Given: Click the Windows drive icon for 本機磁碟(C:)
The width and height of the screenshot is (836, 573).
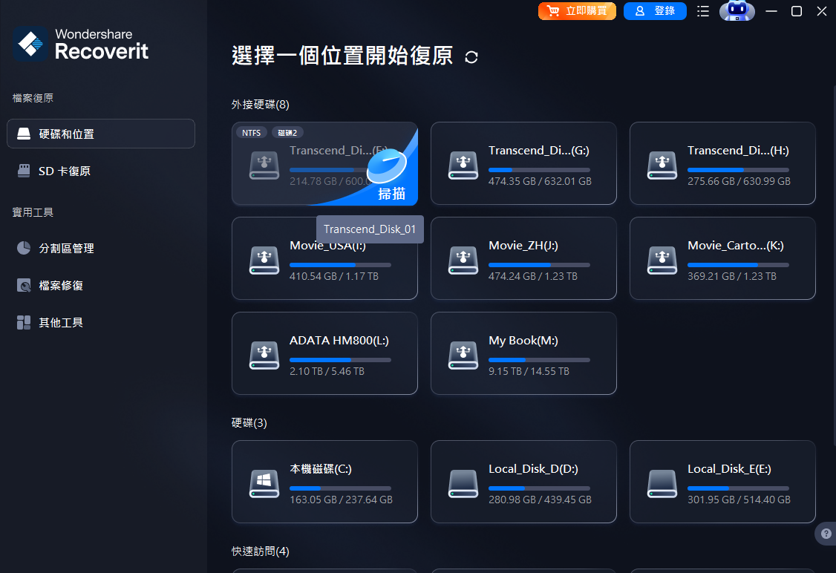Looking at the screenshot, I should tap(264, 483).
